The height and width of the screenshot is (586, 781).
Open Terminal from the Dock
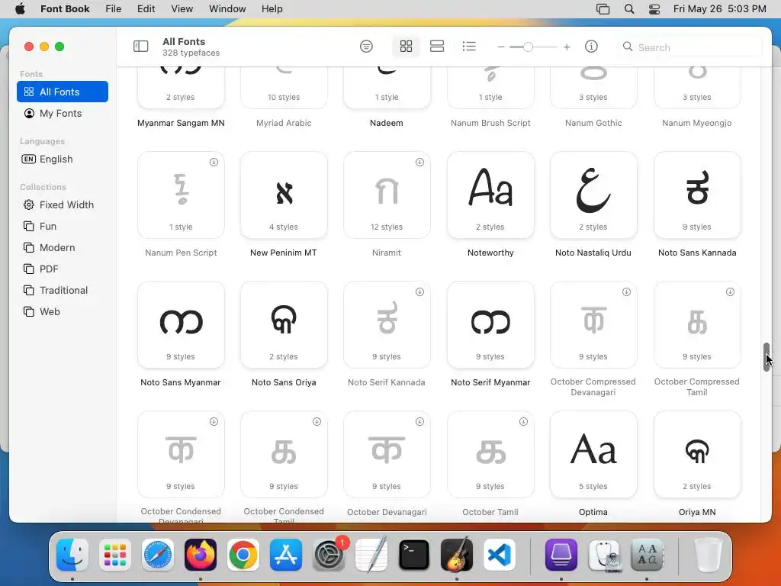click(414, 555)
